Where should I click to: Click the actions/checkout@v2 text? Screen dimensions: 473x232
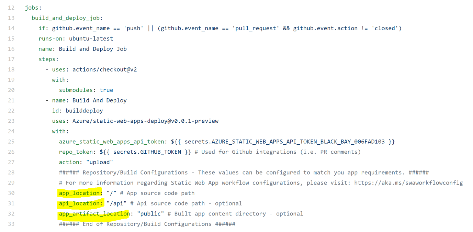coord(105,69)
